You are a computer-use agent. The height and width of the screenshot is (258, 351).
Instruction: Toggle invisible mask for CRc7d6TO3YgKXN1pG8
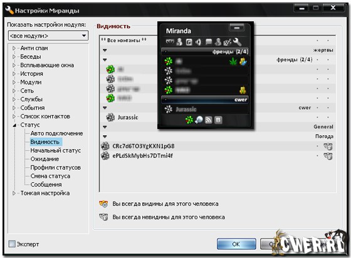328,147
